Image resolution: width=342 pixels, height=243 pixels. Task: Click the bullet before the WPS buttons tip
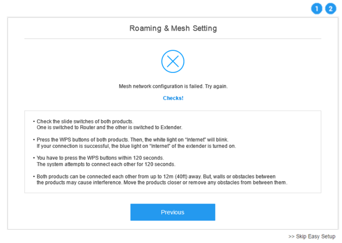[x=34, y=140]
